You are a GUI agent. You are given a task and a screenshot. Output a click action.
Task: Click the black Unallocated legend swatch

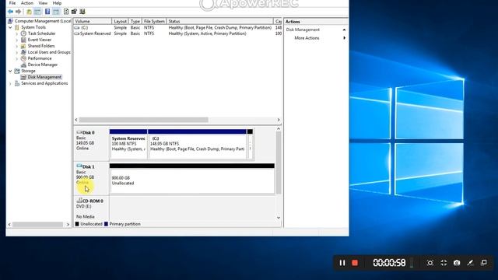[77, 224]
